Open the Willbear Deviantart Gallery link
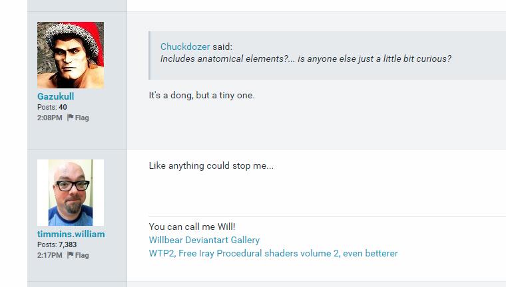506x287 pixels. (204, 240)
